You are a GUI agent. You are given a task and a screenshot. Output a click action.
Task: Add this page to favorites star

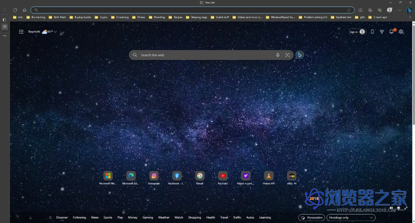tap(349, 10)
